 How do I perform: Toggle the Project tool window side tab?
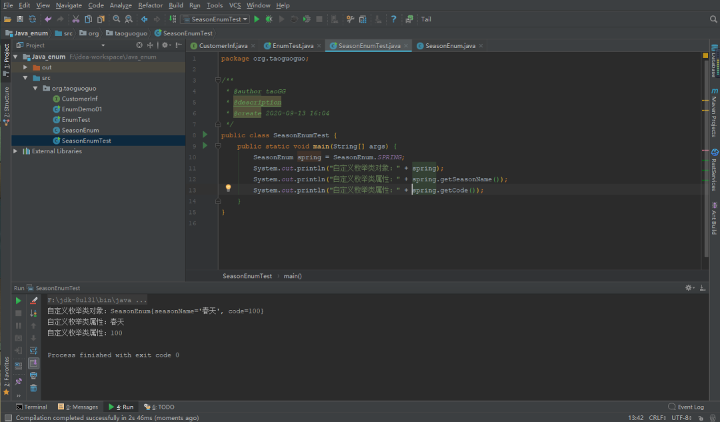[x=6, y=59]
